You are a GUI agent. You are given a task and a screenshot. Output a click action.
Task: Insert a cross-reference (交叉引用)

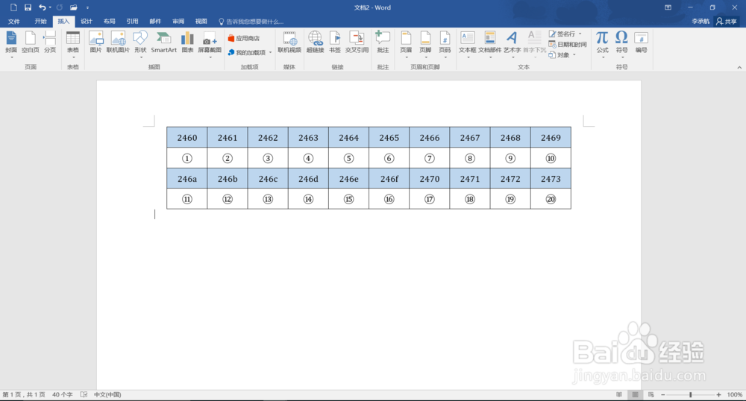click(357, 42)
